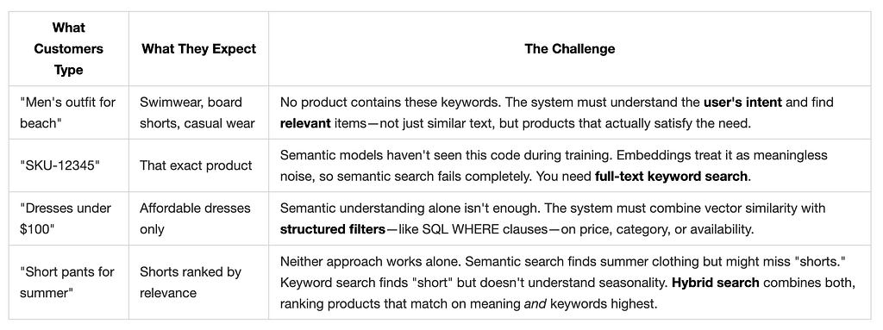
Task: Click the italic word "and"
Action: pyautogui.click(x=535, y=304)
